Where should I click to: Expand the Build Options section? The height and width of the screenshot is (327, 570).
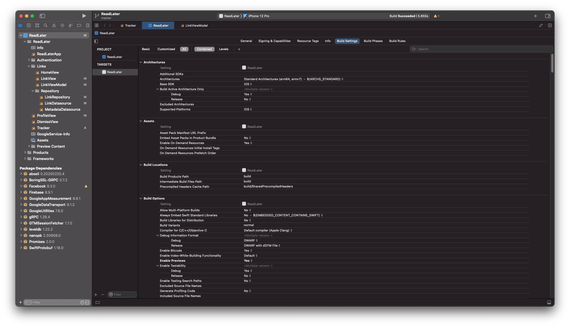click(141, 198)
